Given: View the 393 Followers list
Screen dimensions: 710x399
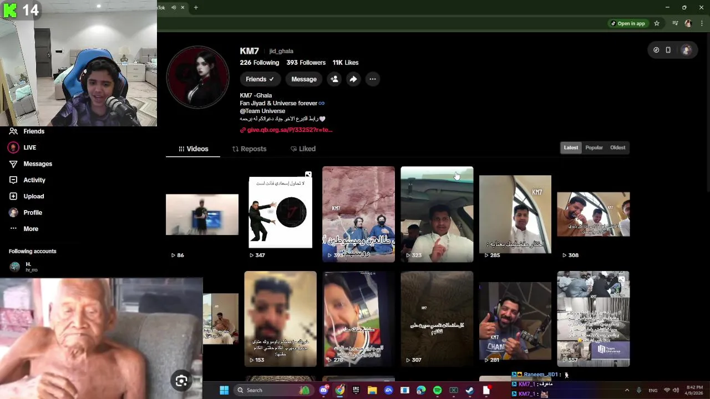Looking at the screenshot, I should (x=306, y=63).
